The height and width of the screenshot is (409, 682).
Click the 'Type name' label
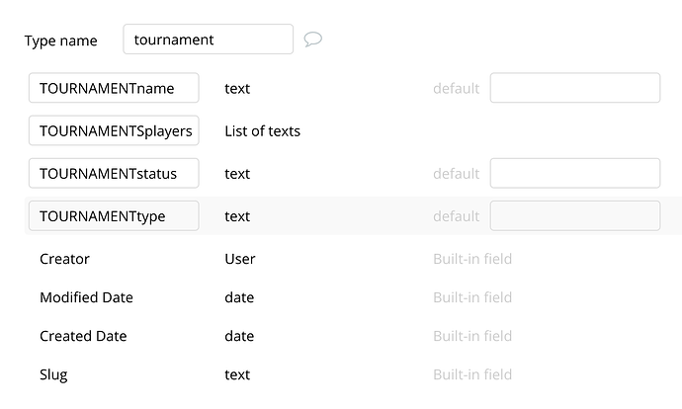[60, 41]
